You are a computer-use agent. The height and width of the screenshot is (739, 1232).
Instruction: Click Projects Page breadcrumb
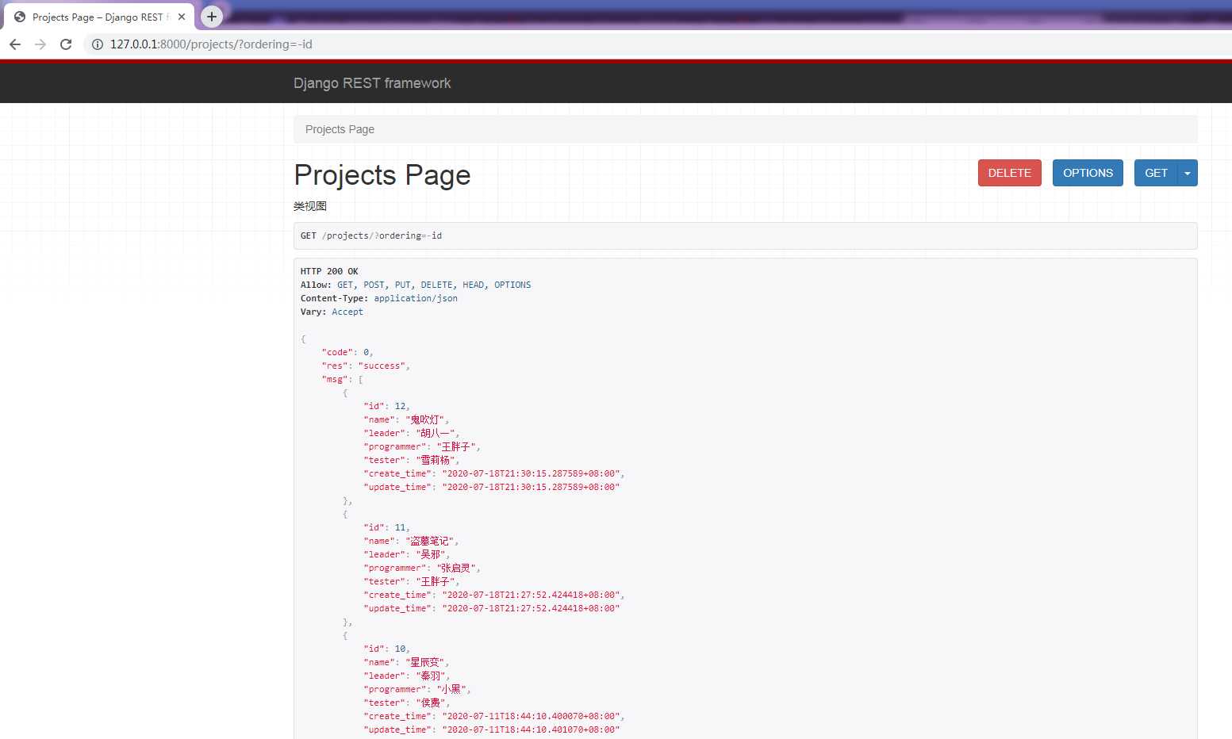[340, 129]
